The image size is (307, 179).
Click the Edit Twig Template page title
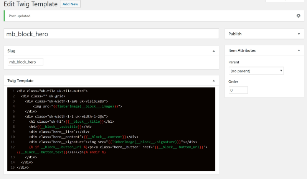[x=31, y=4]
